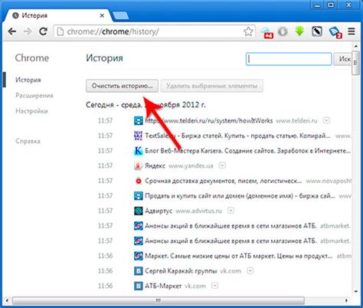Click VK favicon for Сергей Каракай
Viewport: 363px width, 308px height.
point(139,271)
